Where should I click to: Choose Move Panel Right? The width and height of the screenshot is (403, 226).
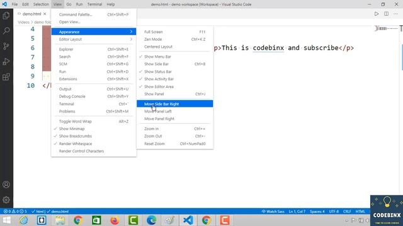(175, 119)
